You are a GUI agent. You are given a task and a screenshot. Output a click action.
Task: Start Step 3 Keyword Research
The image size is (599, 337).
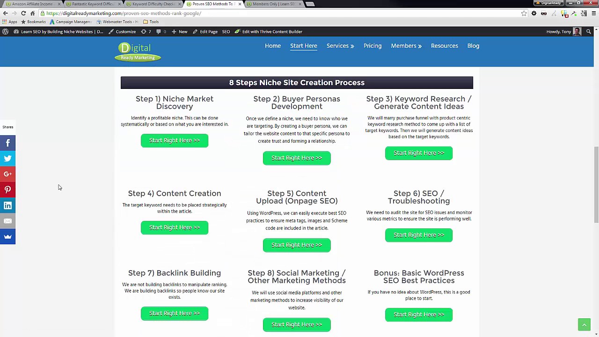[419, 153]
